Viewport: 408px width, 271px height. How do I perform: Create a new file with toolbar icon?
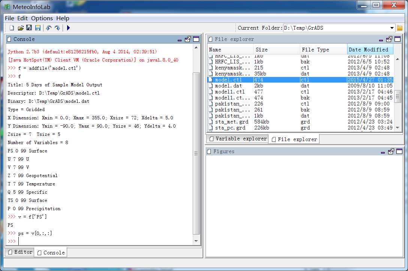click(12, 28)
